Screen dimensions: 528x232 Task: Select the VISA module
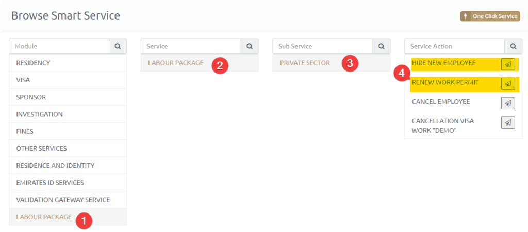pyautogui.click(x=23, y=80)
